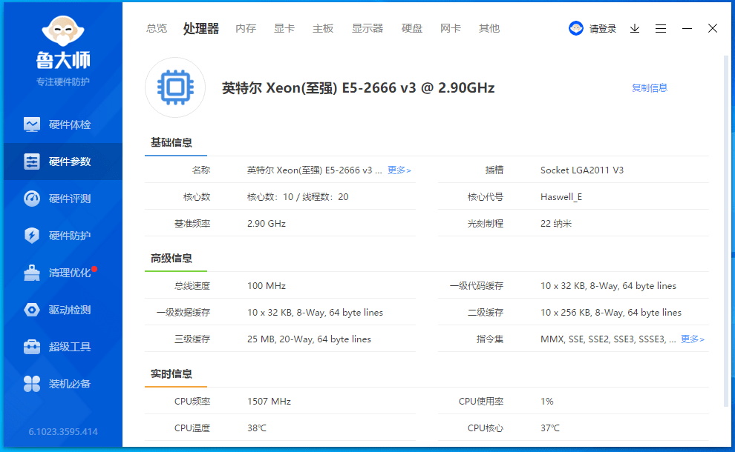Open 硬件评测 benchmark section
Image resolution: width=735 pixels, height=452 pixels.
click(63, 199)
